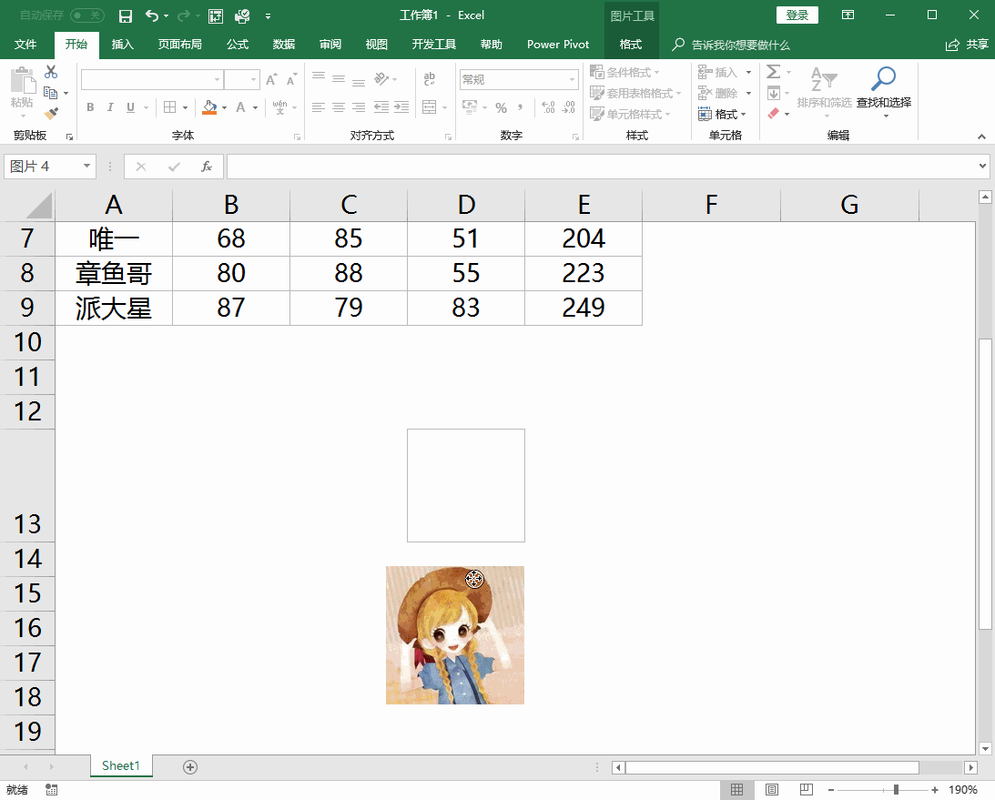Image resolution: width=995 pixels, height=800 pixels.
Task: Click the Increase Indent icon
Action: 401,107
